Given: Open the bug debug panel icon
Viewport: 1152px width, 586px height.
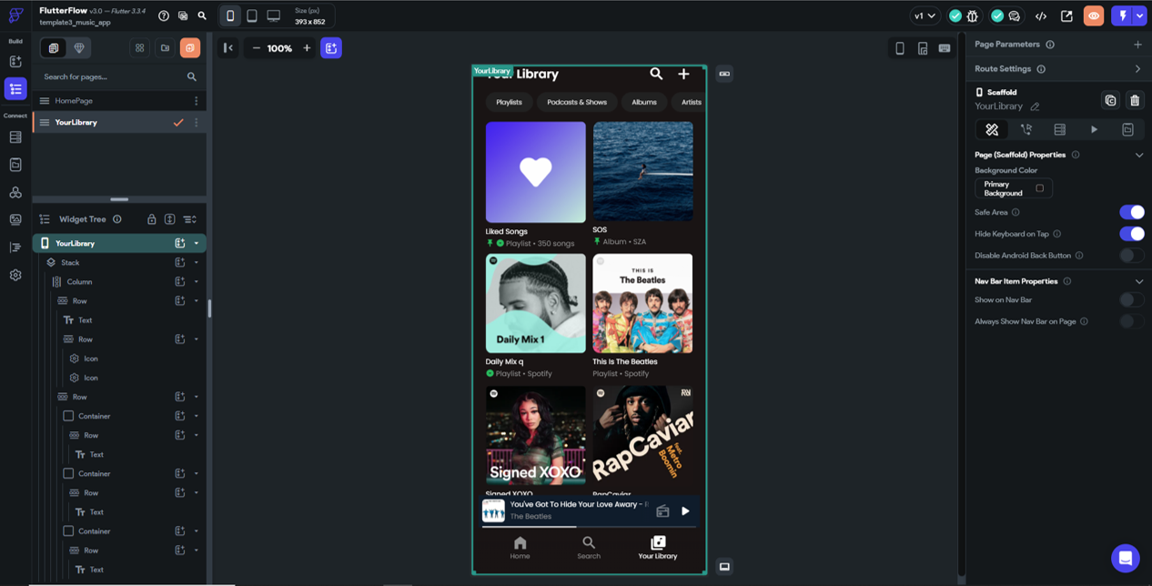Looking at the screenshot, I should tap(972, 15).
